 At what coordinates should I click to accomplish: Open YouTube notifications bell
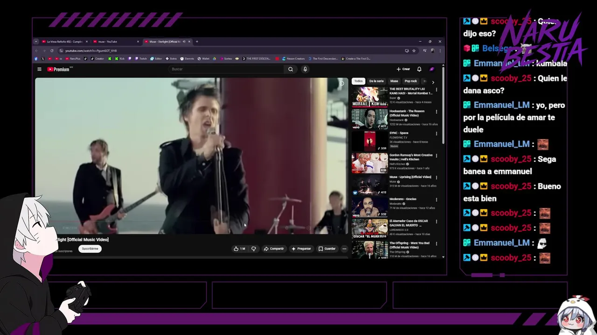pos(419,69)
